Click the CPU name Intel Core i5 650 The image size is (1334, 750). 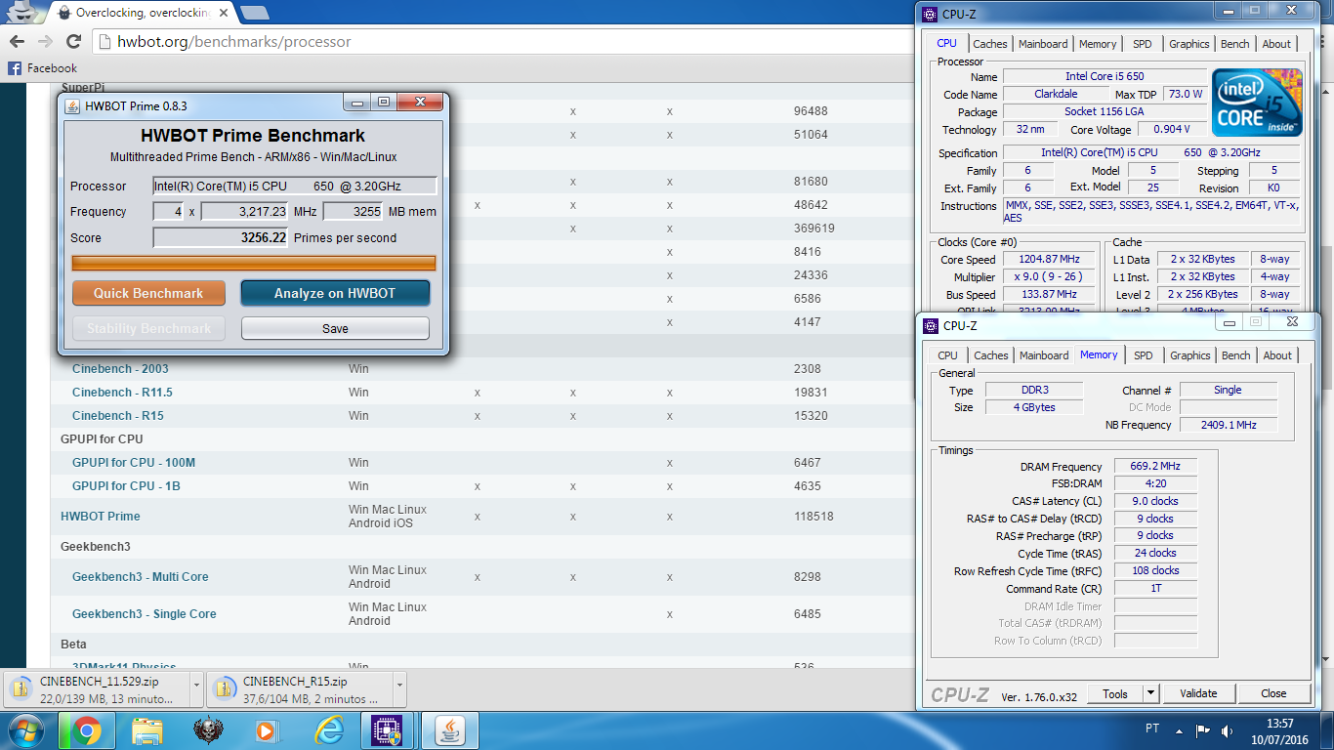[x=1105, y=76]
